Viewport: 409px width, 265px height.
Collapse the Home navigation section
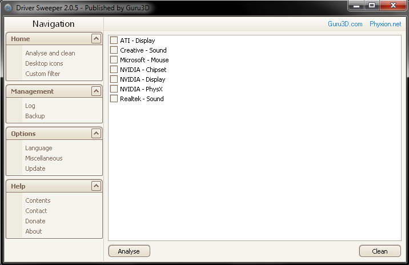[96, 39]
